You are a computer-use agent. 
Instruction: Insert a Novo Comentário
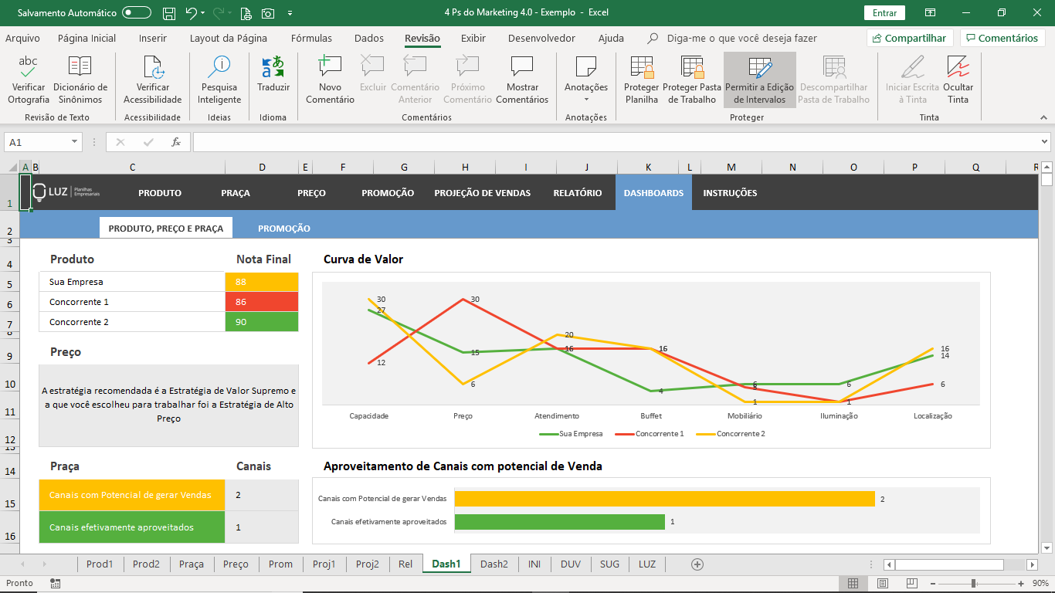330,80
